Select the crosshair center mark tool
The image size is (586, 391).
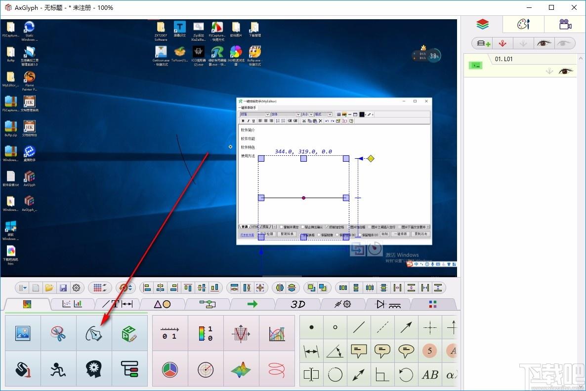[430, 327]
